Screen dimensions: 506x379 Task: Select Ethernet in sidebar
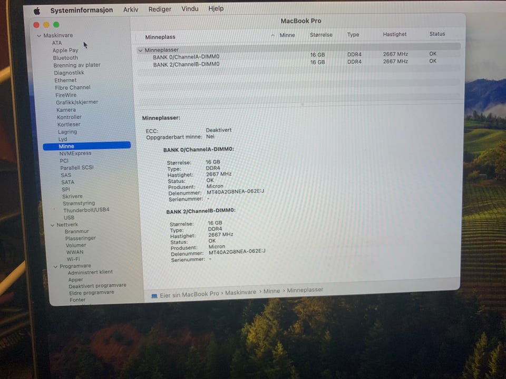click(x=65, y=80)
